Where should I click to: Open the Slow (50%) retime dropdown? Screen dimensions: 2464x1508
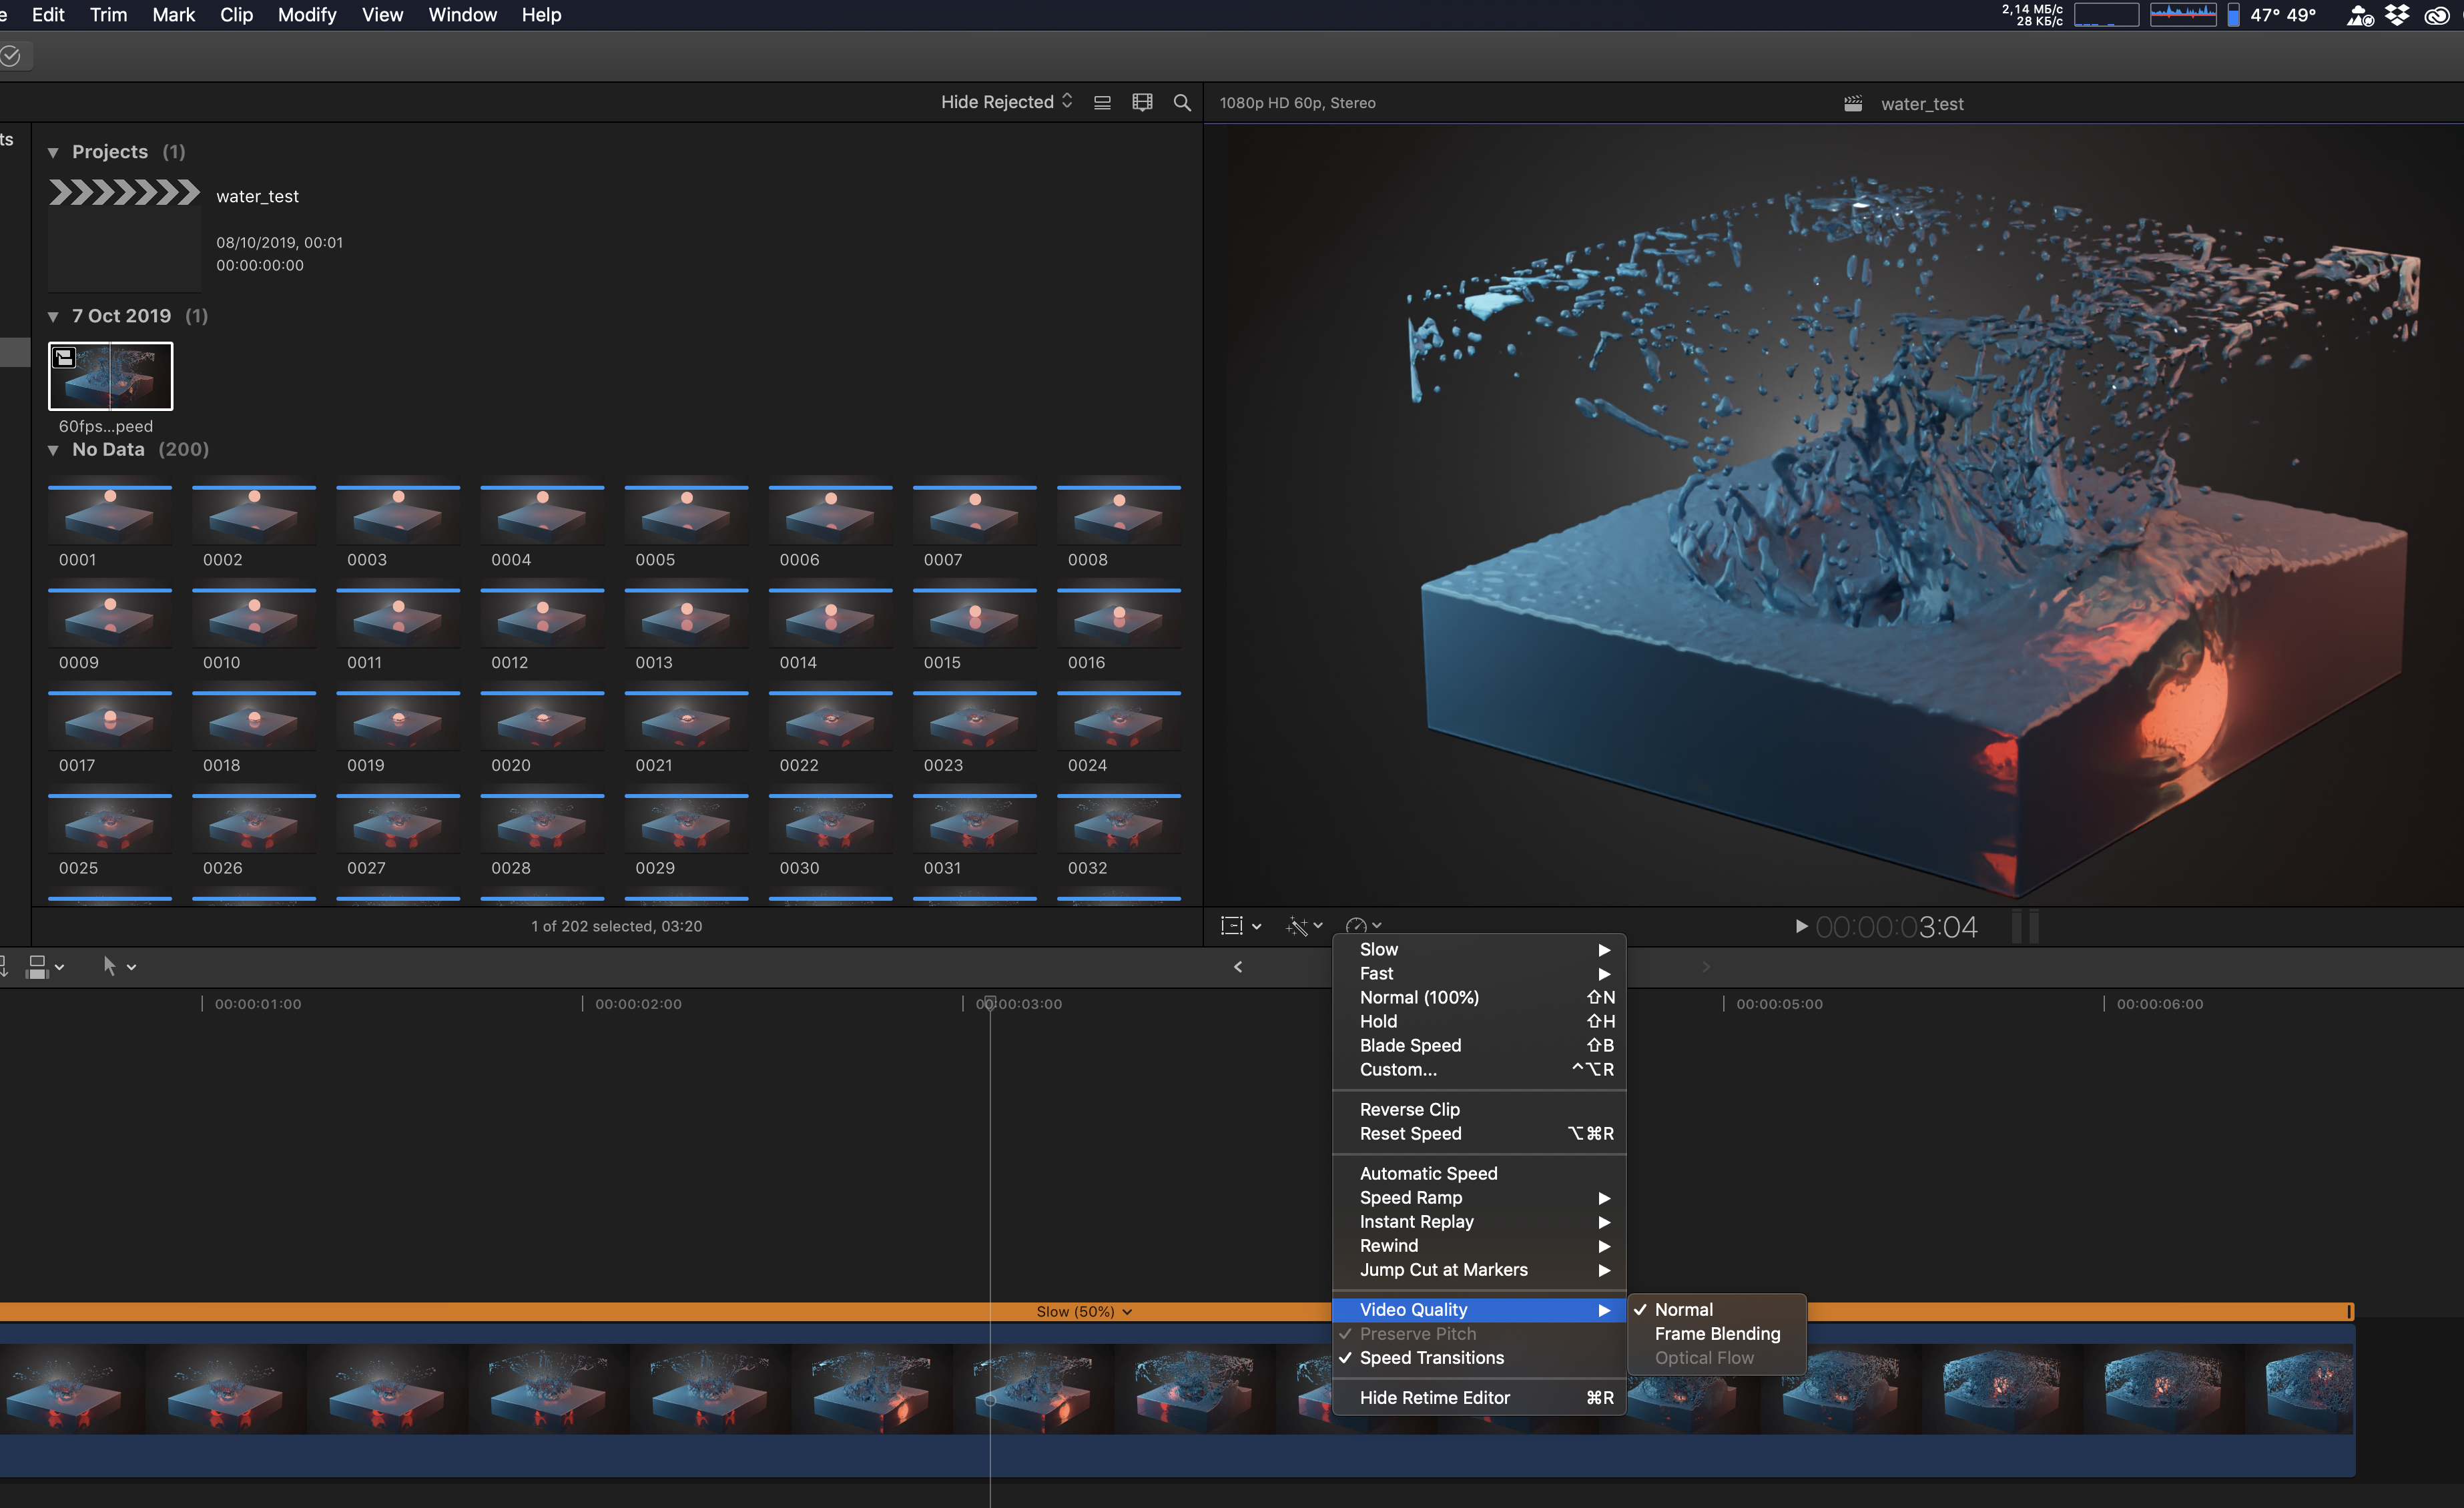tap(1084, 1311)
